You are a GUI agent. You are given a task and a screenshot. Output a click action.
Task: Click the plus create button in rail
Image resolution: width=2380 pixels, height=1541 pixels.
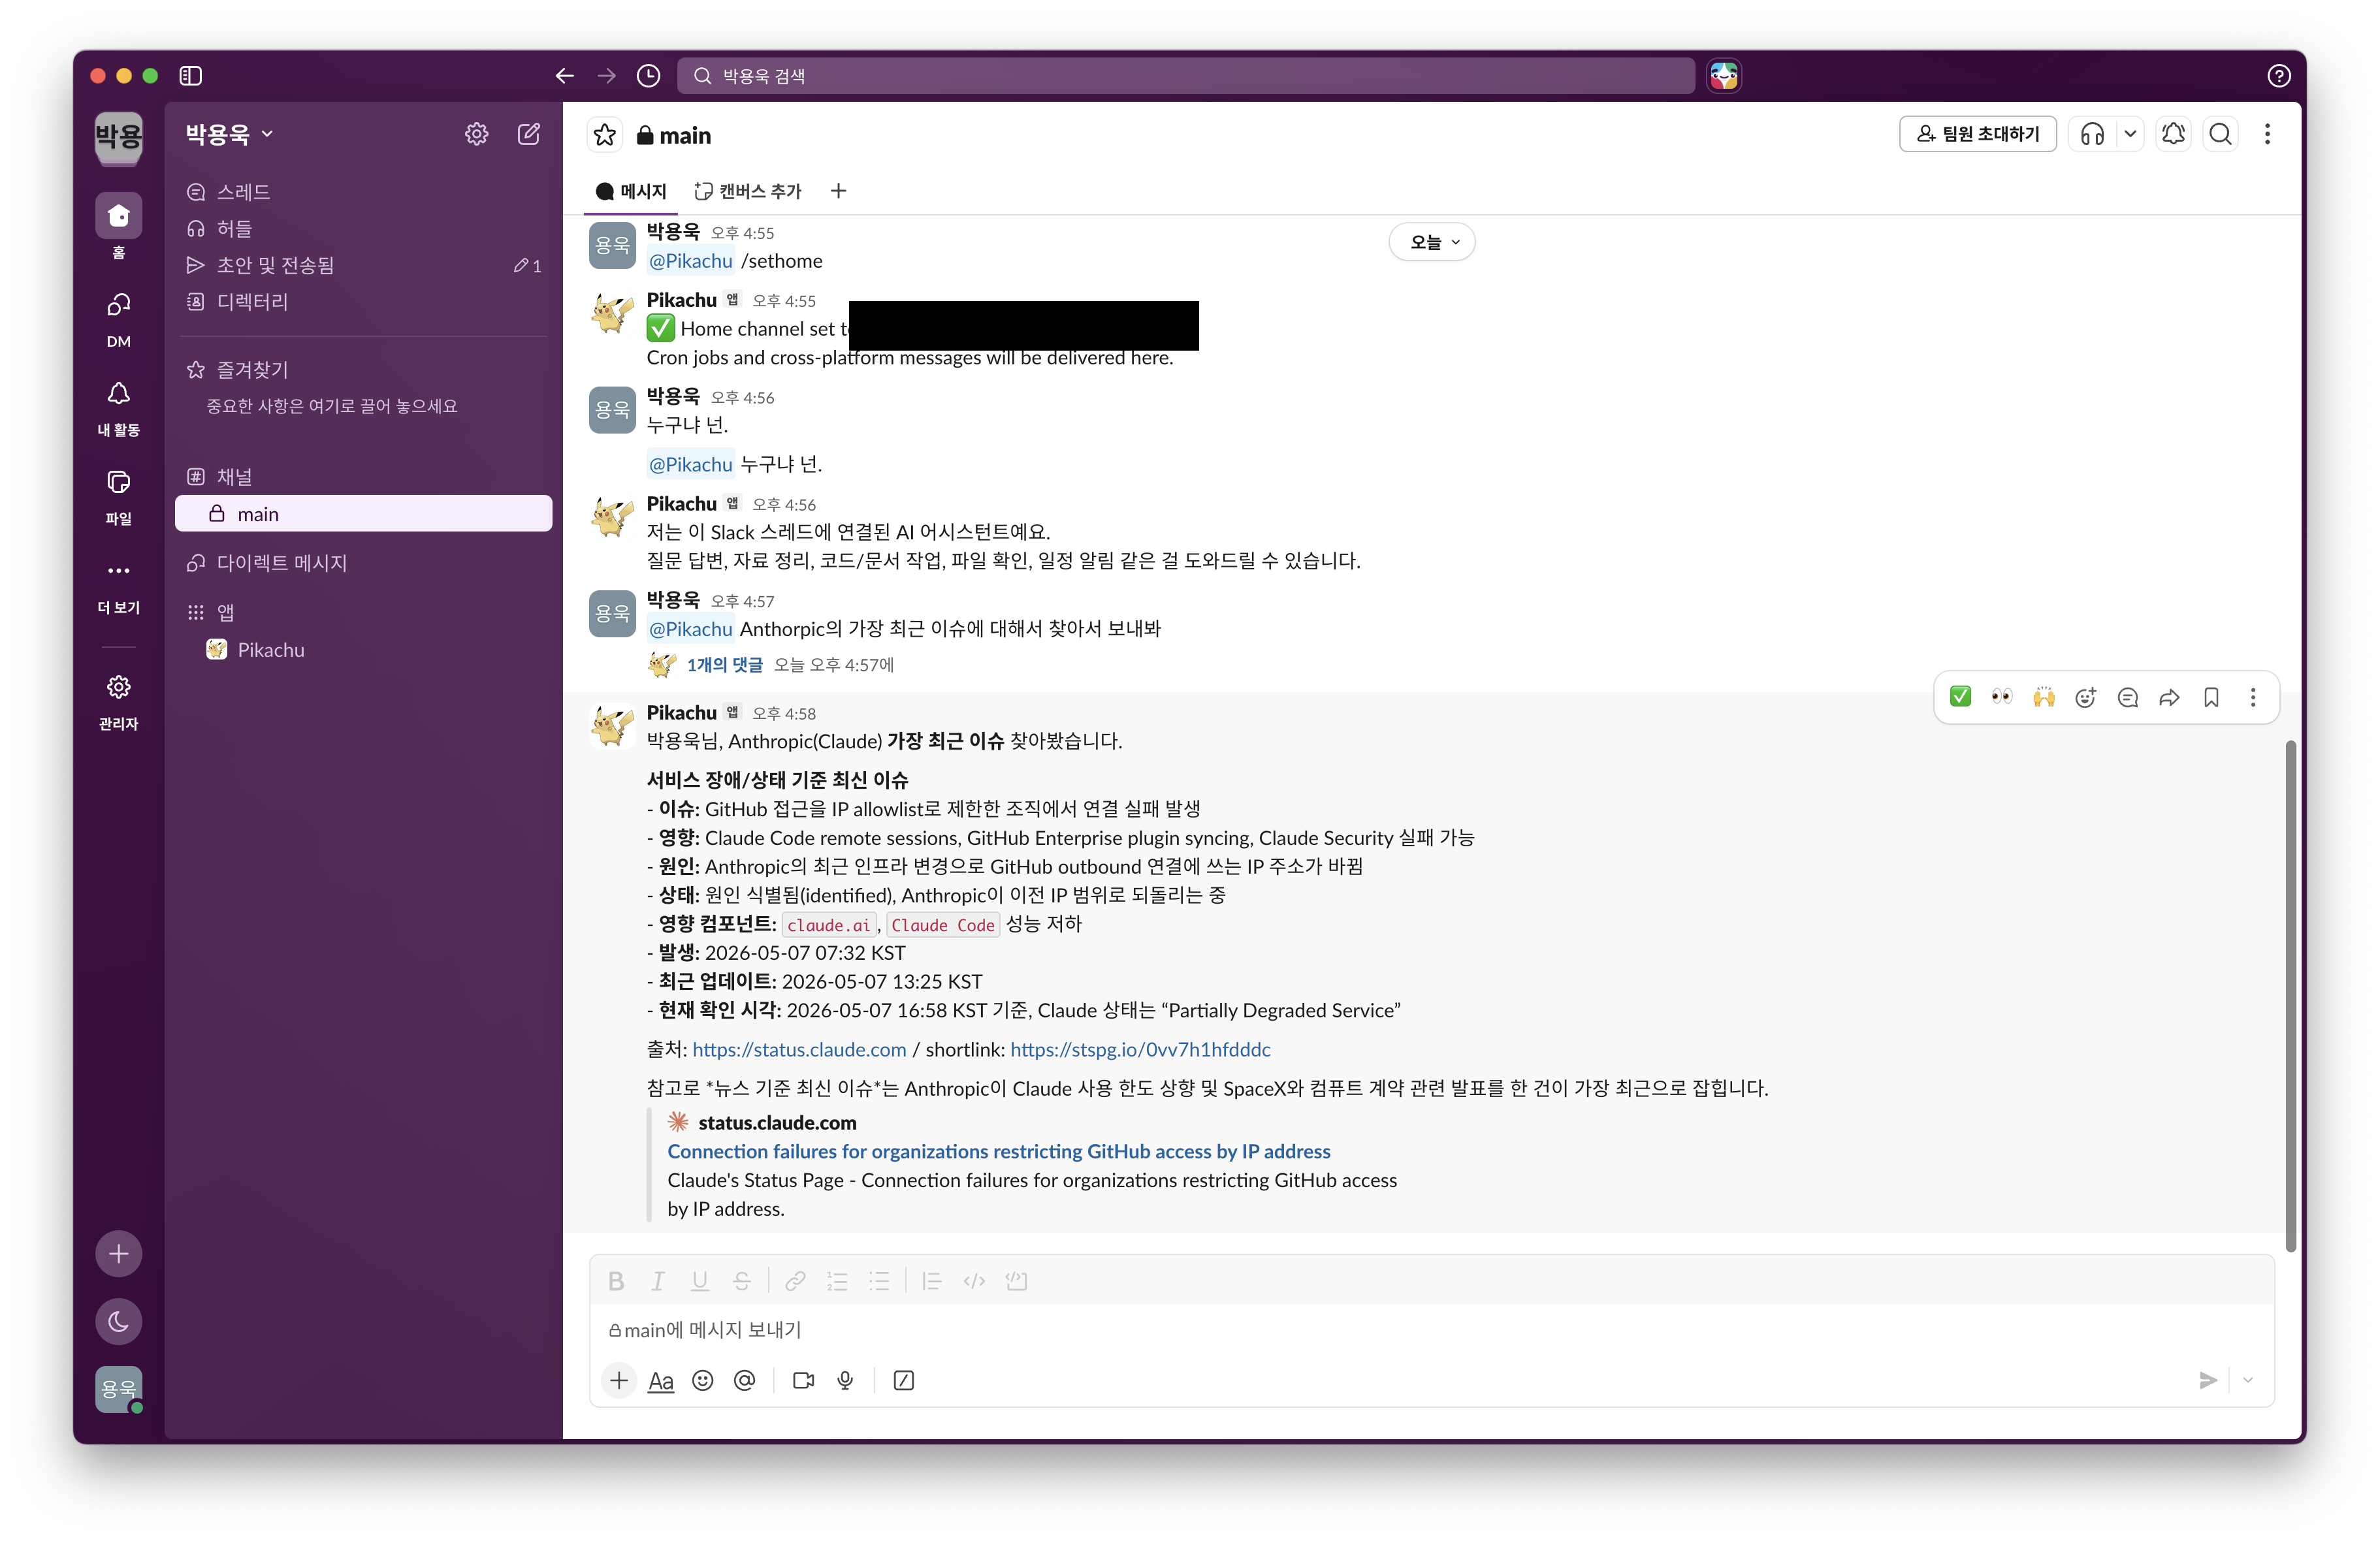point(119,1253)
